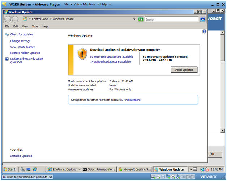Click Control Panel breadcrumb text
Image resolution: width=227 pixels, height=181 pixels.
click(40, 19)
